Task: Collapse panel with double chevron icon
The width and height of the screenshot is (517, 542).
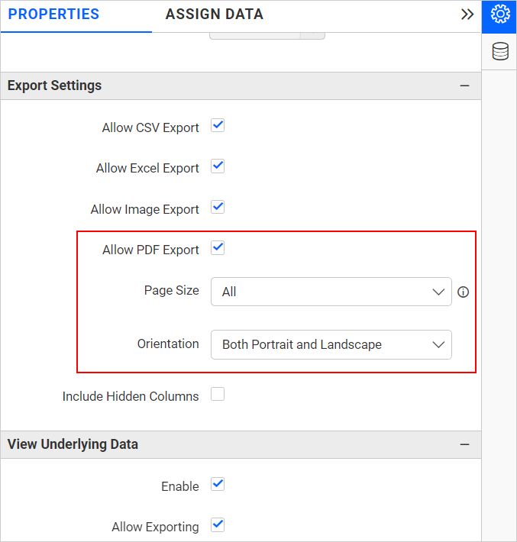Action: pos(467,15)
